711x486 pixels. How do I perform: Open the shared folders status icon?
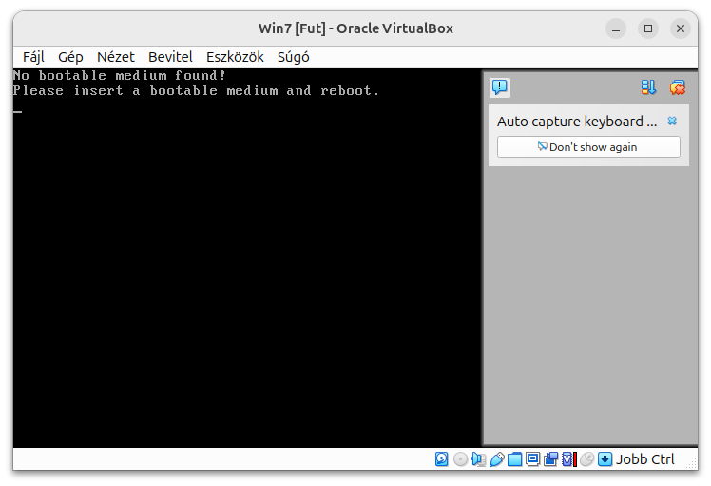[x=515, y=459]
